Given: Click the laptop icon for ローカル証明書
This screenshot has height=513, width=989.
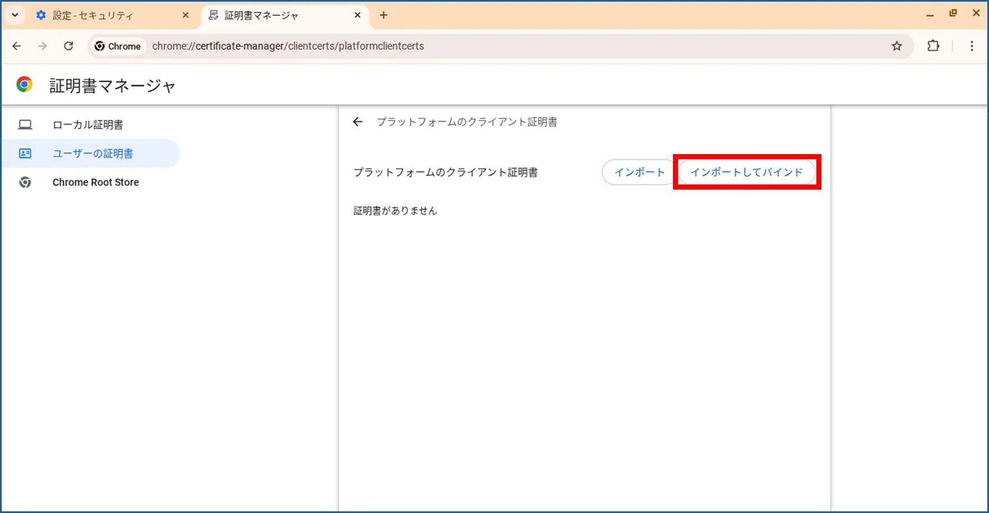Looking at the screenshot, I should (25, 125).
